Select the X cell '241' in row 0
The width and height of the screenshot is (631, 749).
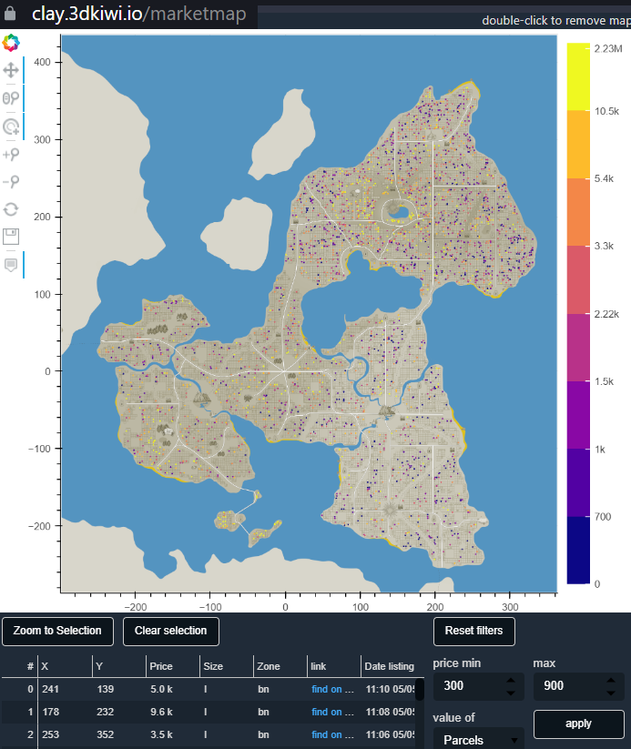coord(65,689)
